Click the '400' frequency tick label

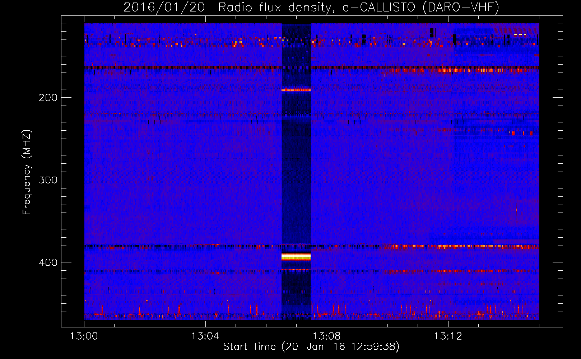[48, 262]
